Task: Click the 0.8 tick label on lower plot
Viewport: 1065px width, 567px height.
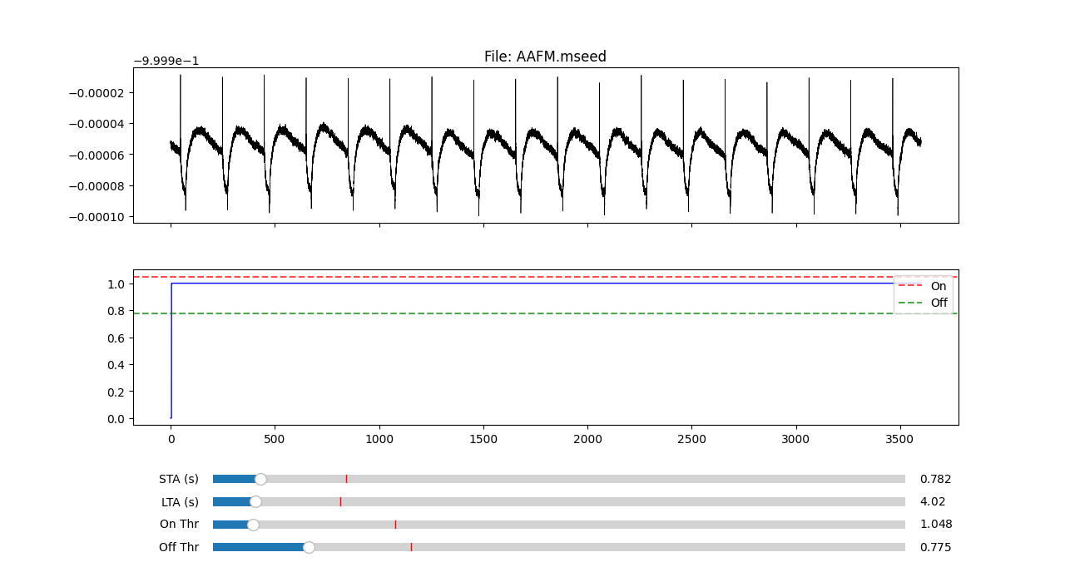Action: [x=116, y=311]
